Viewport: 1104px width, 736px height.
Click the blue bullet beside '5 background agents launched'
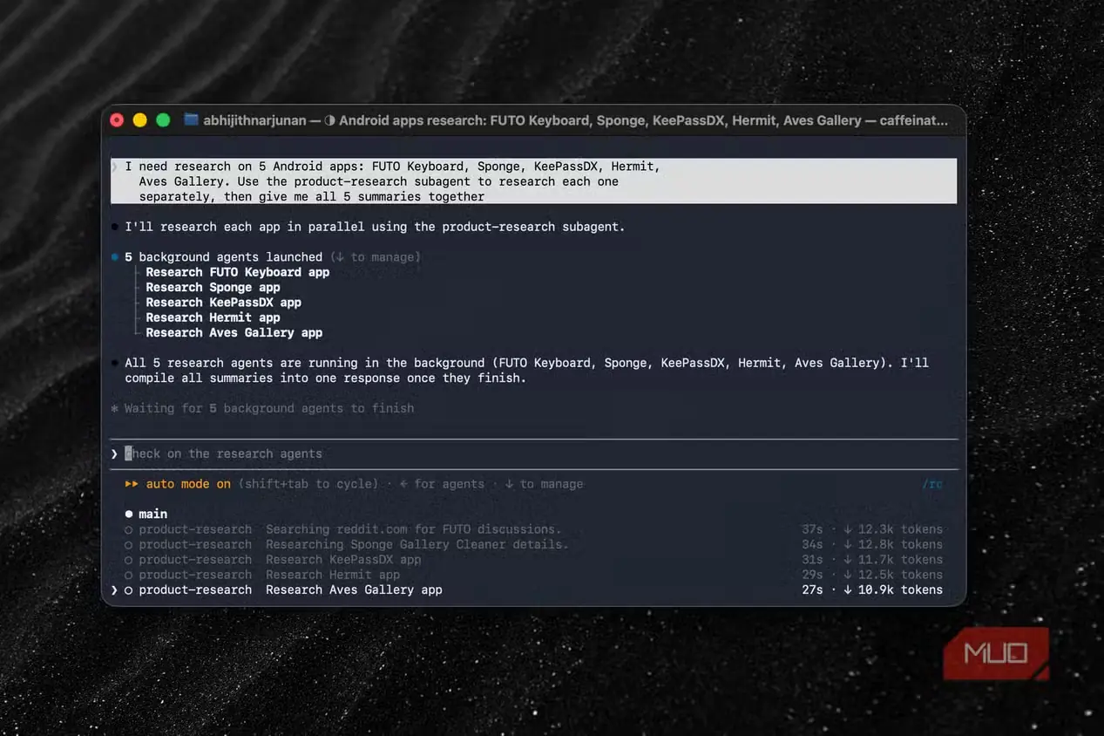(x=115, y=257)
